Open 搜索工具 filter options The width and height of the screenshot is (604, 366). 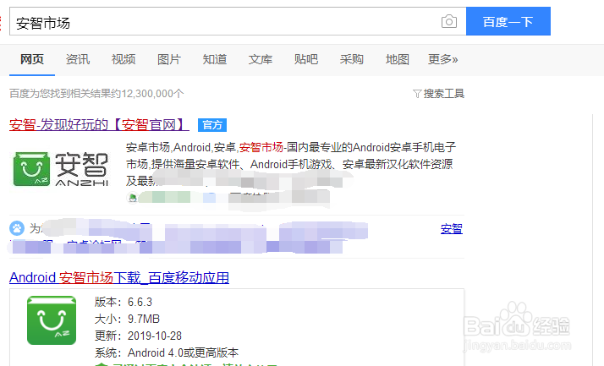tap(438, 94)
